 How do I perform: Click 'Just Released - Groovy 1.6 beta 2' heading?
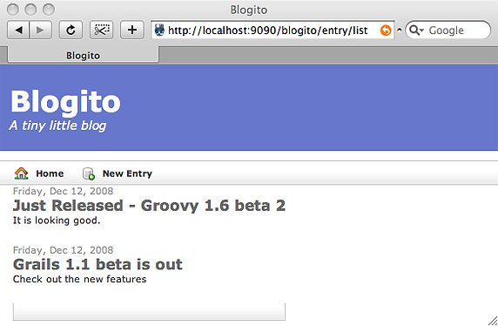[149, 206]
